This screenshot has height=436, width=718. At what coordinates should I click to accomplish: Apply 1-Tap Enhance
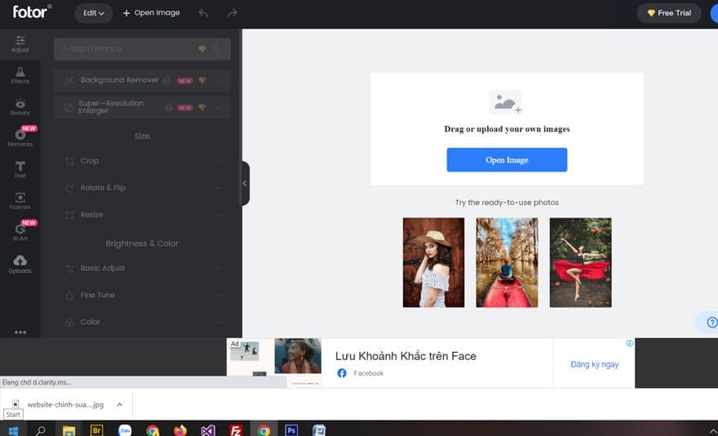tap(142, 49)
